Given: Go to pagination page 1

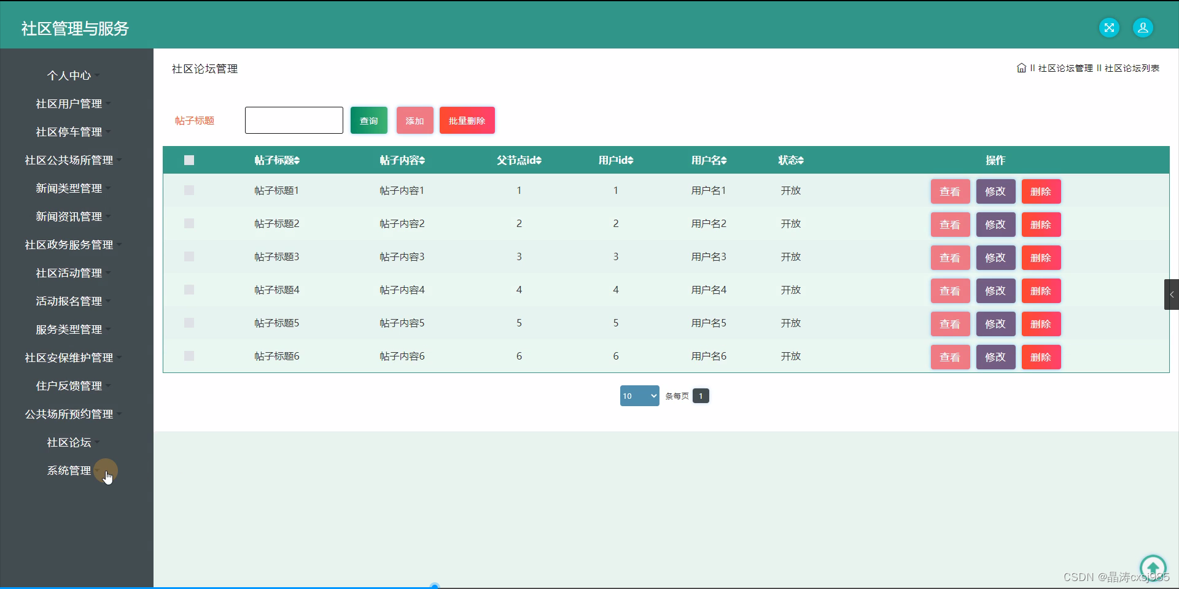Looking at the screenshot, I should (701, 396).
